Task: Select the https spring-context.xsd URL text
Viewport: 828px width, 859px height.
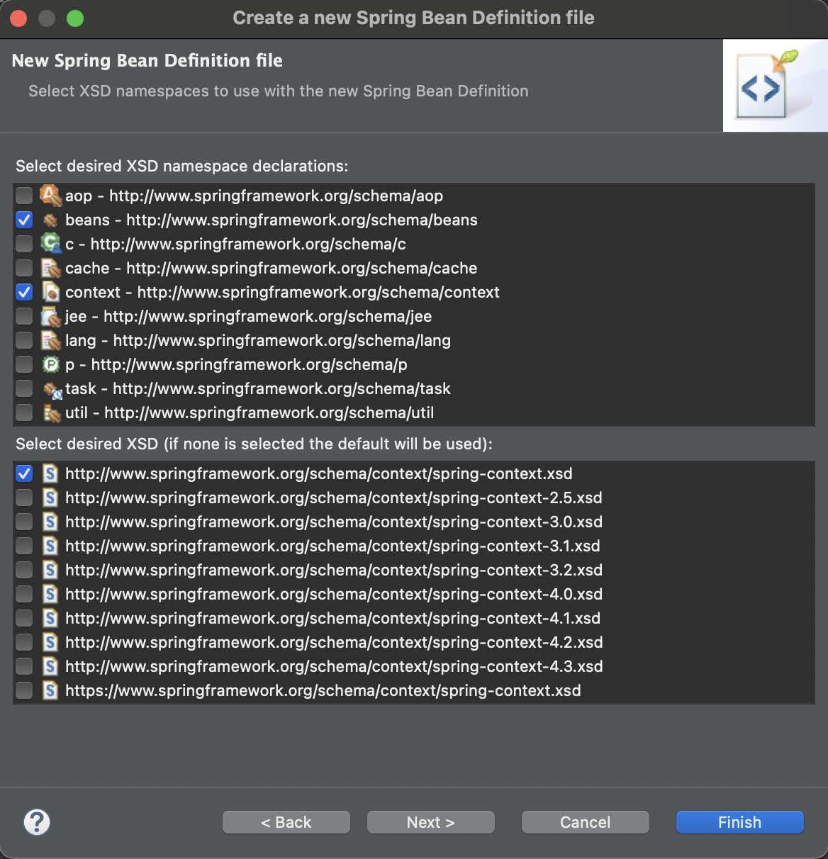Action: 323,690
